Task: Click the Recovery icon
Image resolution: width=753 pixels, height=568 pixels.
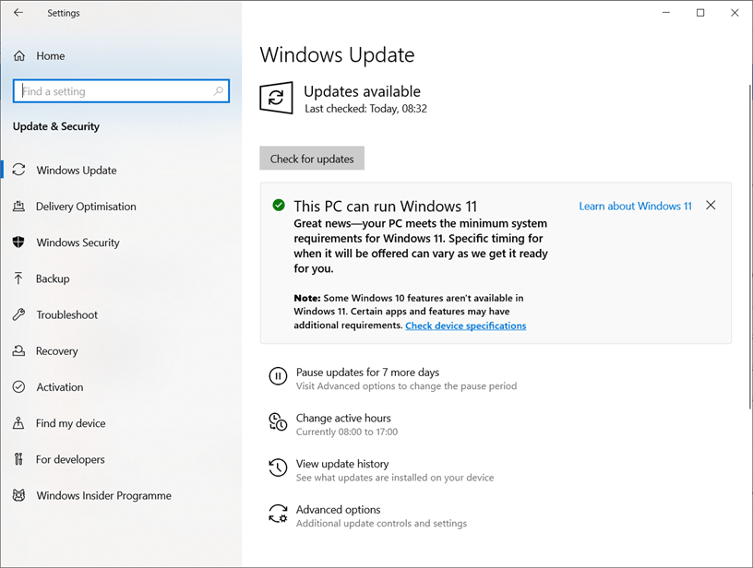Action: click(x=18, y=350)
